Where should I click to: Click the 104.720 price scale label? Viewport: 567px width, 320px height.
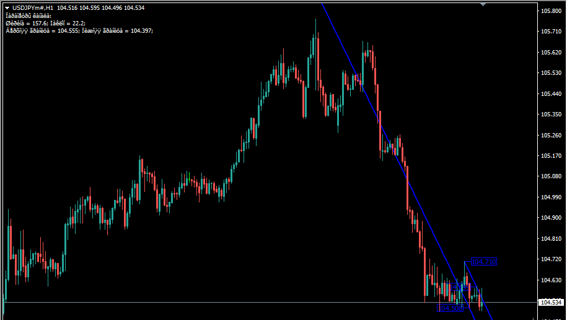[x=550, y=259]
